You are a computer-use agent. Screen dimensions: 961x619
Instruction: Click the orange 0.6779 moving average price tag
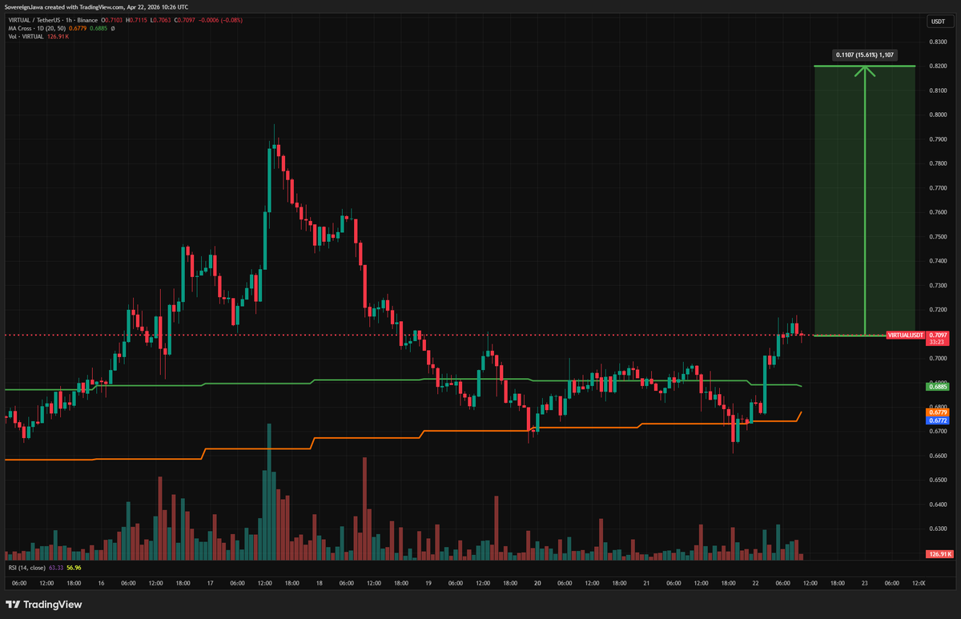click(x=938, y=412)
